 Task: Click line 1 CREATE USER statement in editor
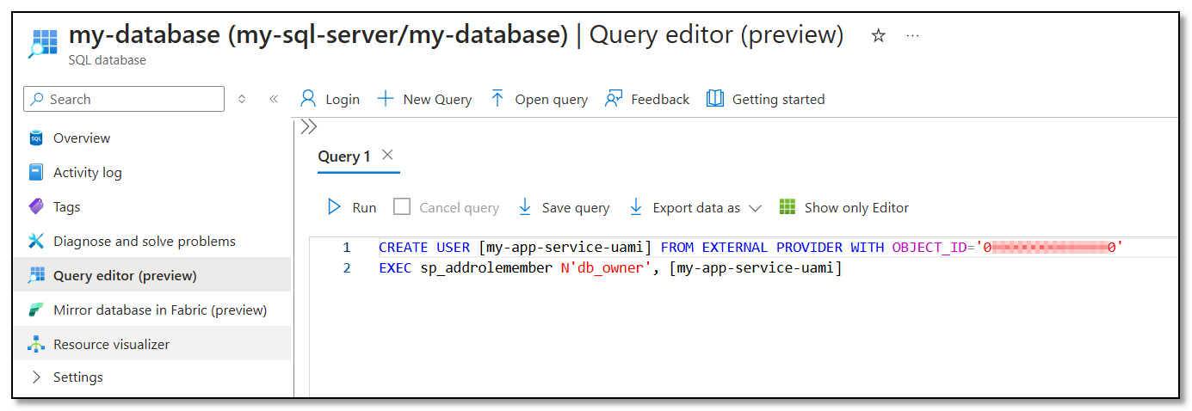coord(751,248)
